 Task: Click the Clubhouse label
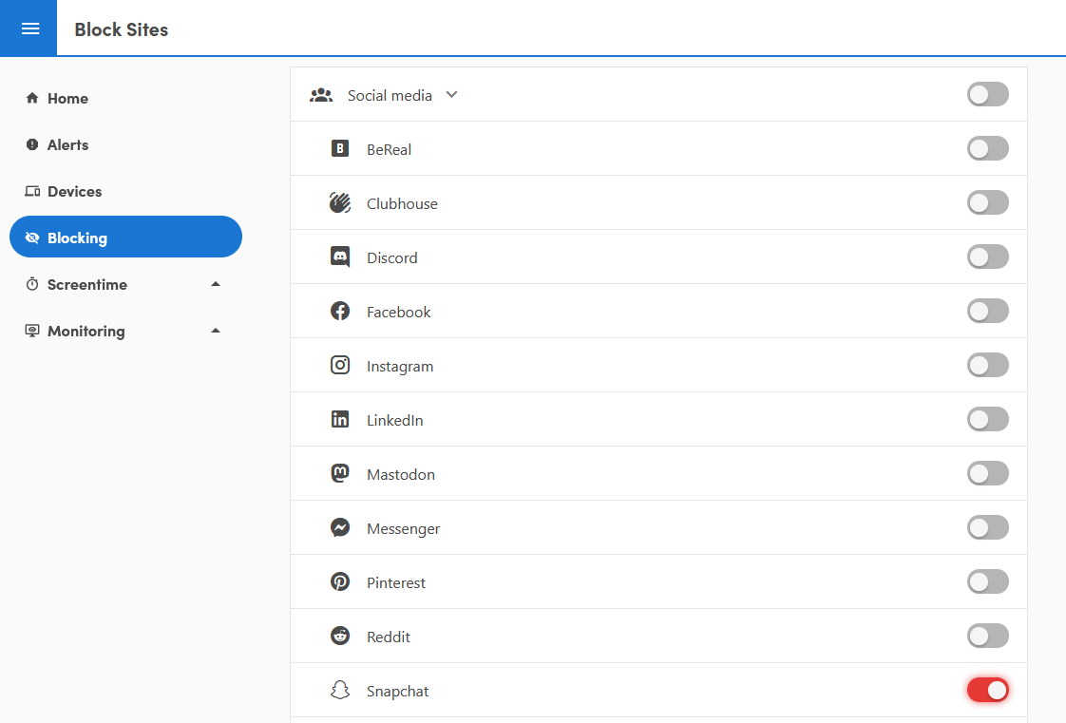click(402, 204)
